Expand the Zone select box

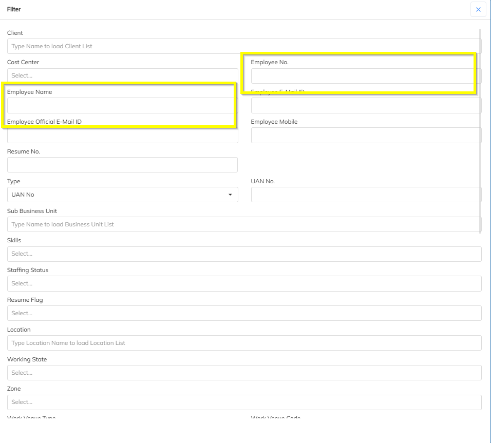(244, 402)
